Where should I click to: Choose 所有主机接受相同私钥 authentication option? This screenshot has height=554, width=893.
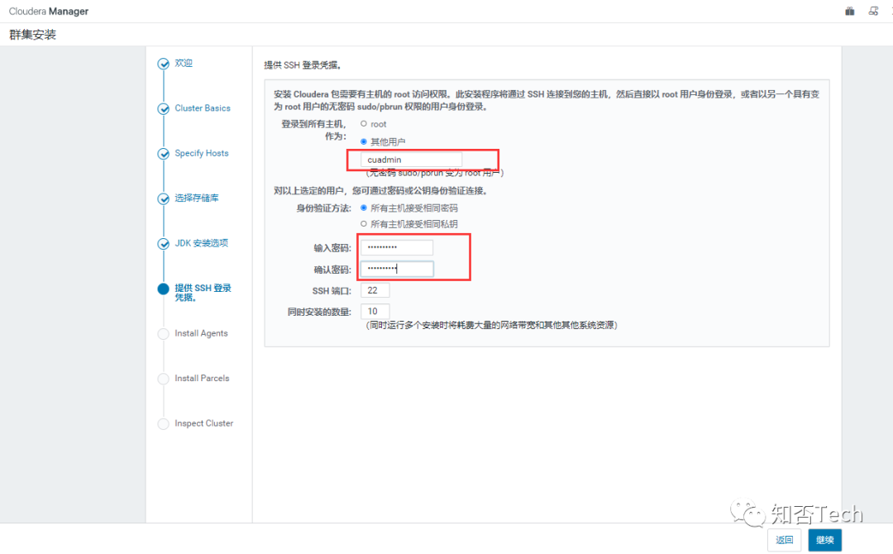point(363,224)
